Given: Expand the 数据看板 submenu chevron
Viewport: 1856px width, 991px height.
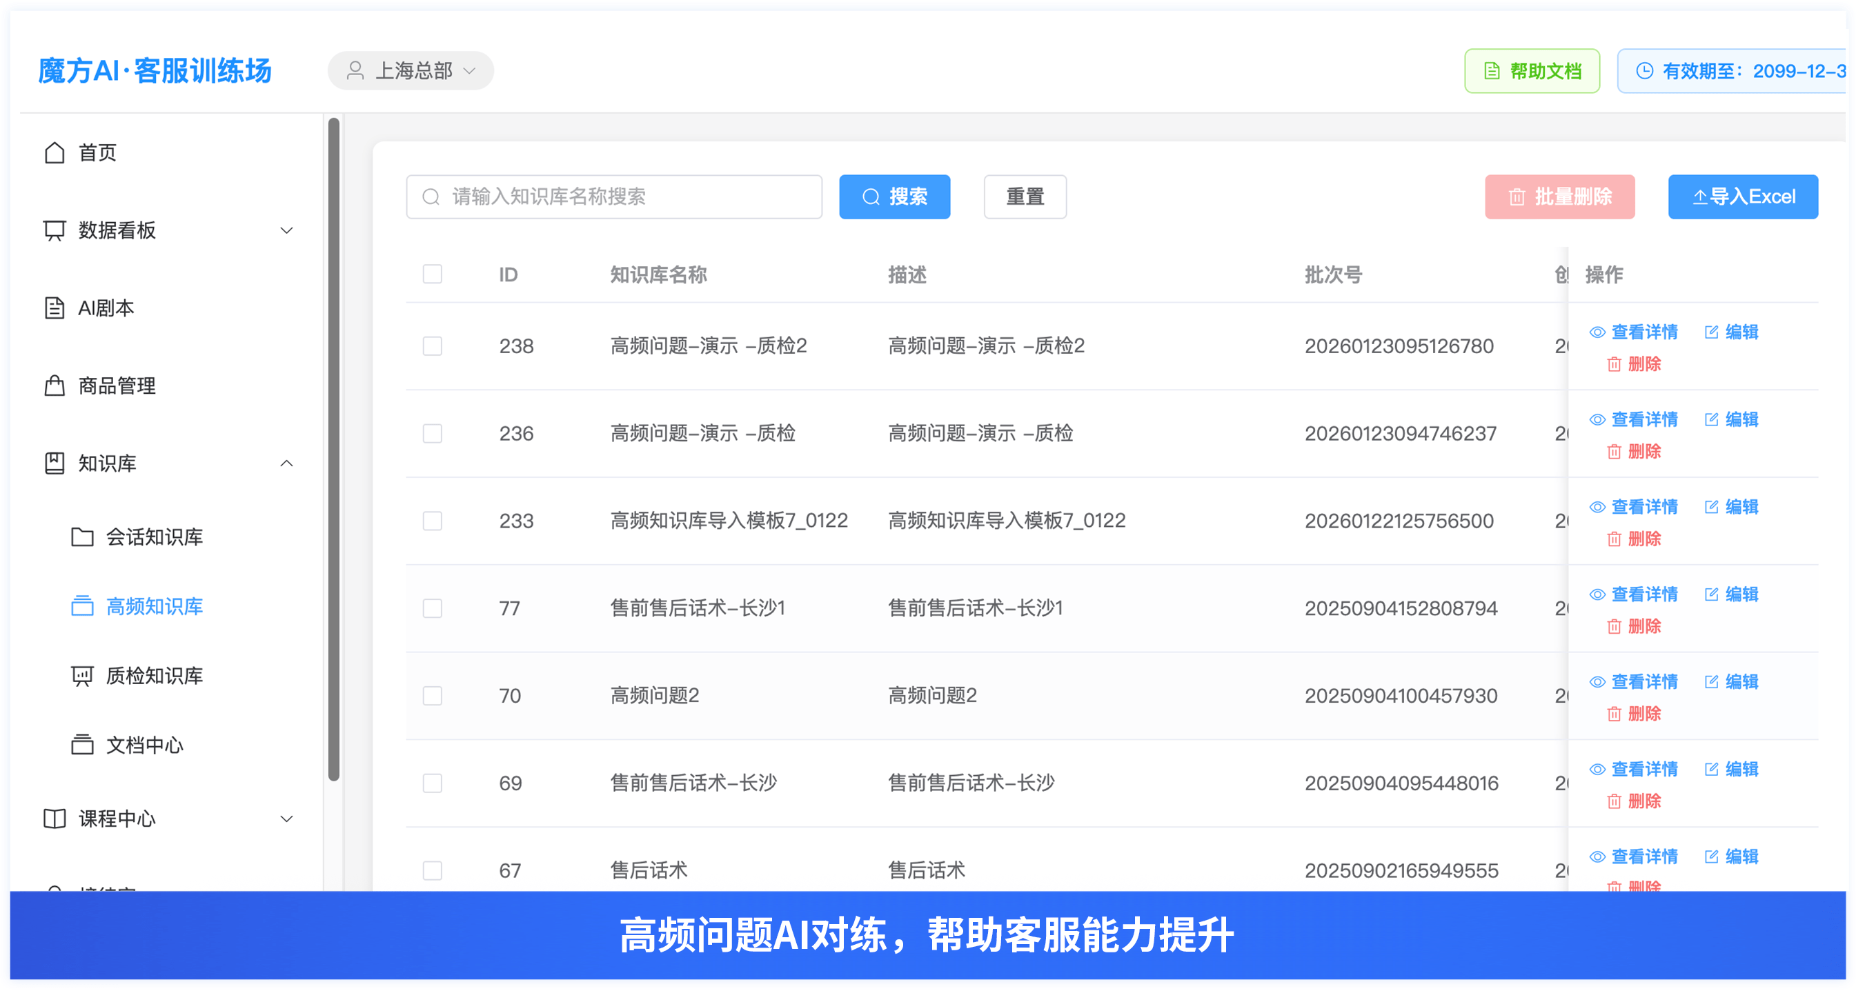Looking at the screenshot, I should point(287,230).
